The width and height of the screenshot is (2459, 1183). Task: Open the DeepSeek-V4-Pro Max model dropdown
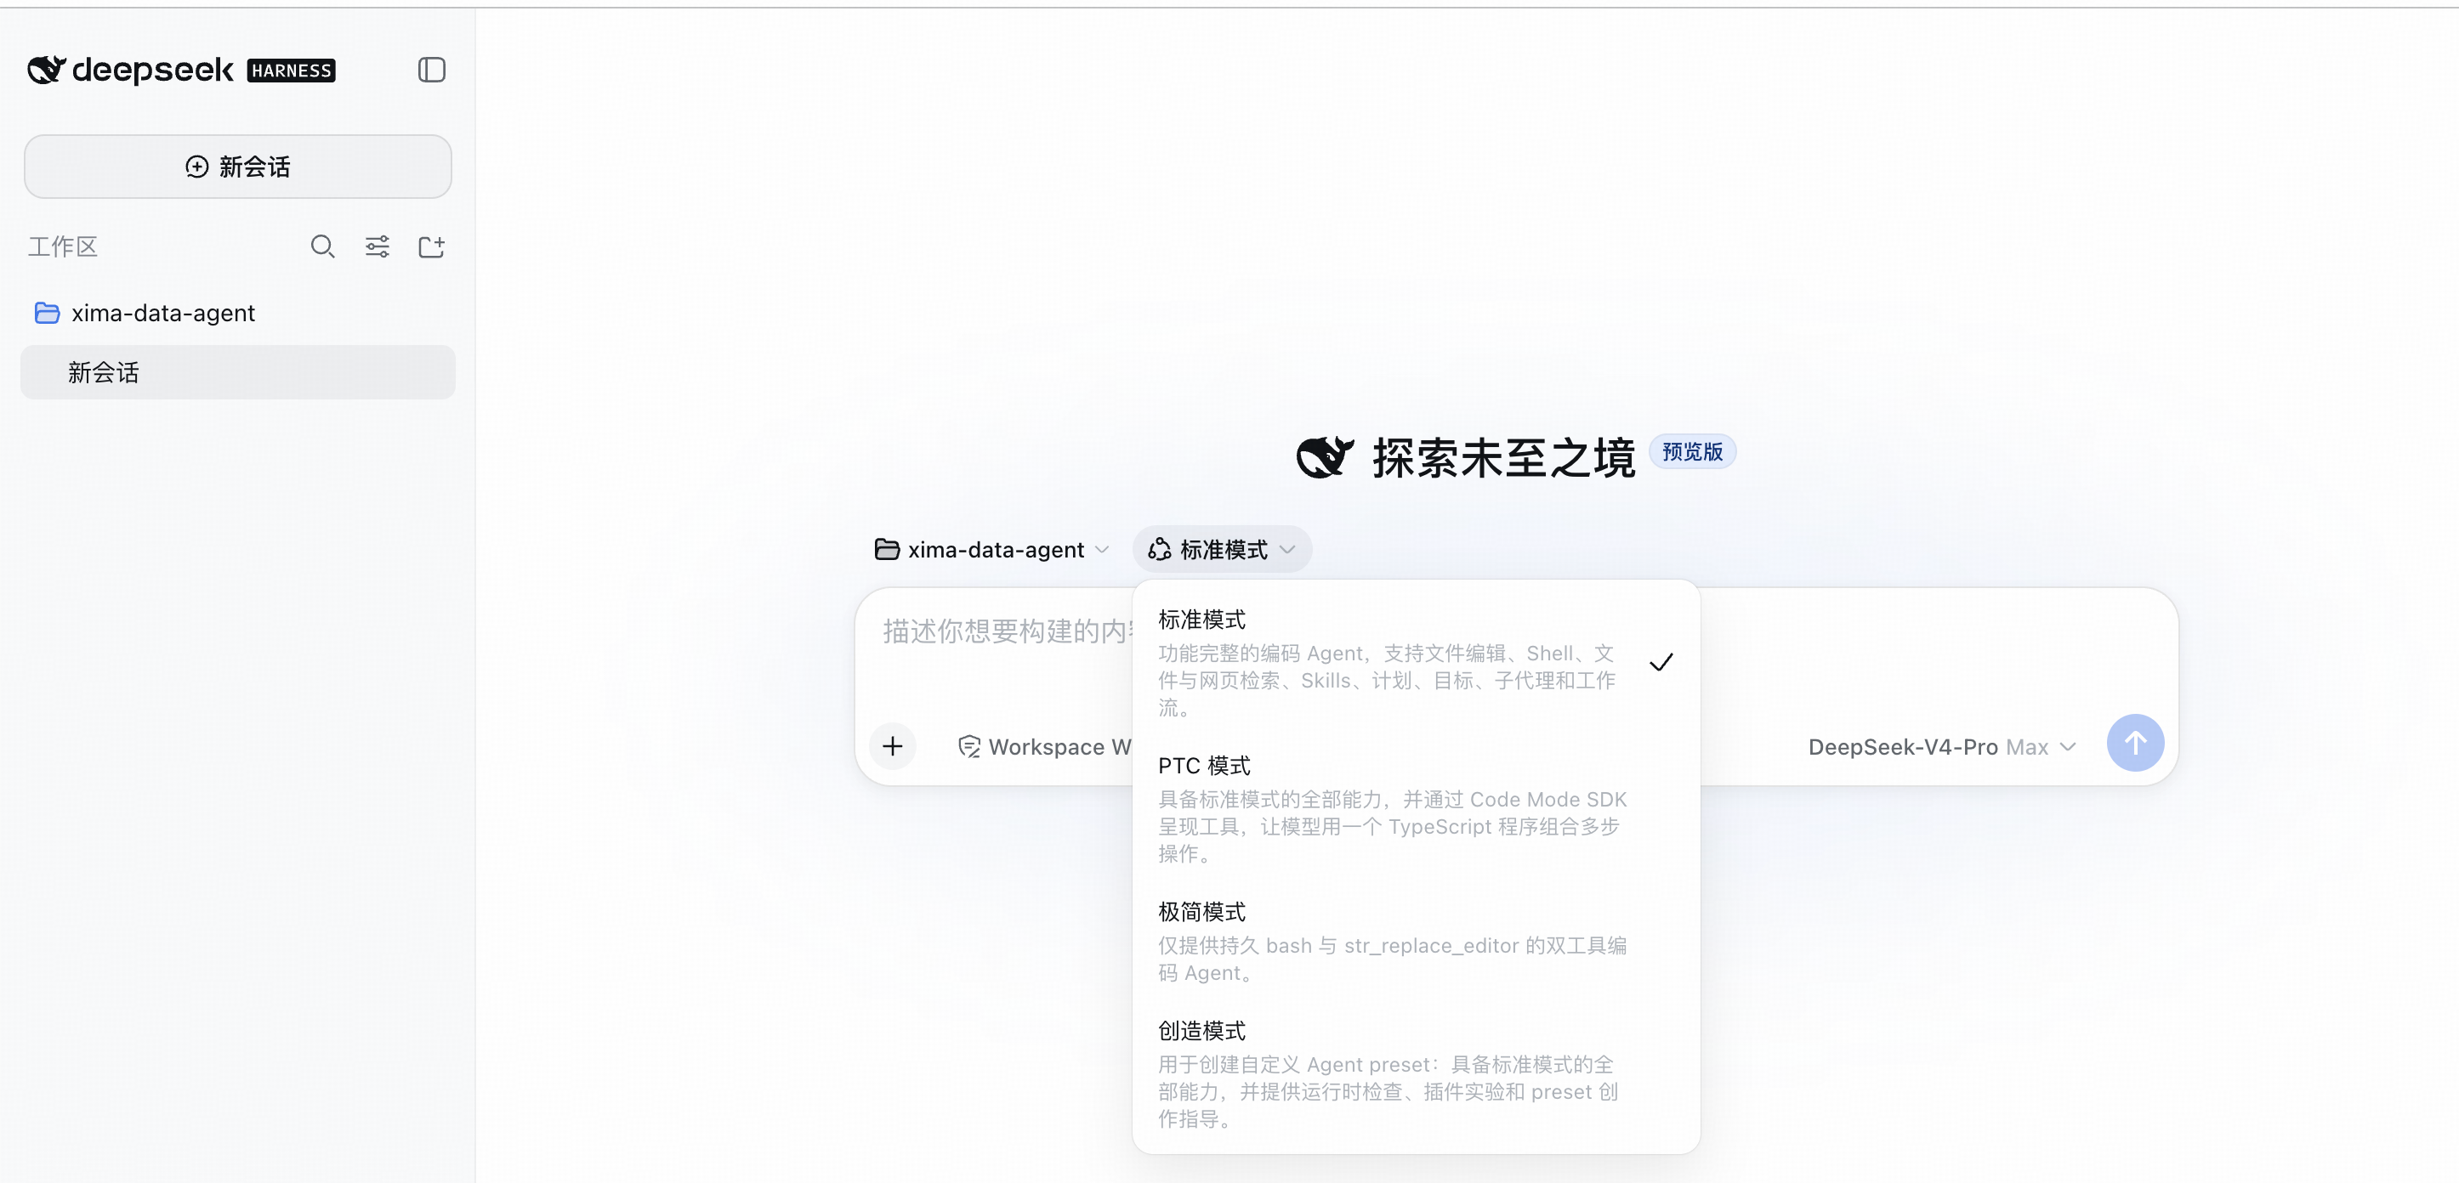point(1942,747)
